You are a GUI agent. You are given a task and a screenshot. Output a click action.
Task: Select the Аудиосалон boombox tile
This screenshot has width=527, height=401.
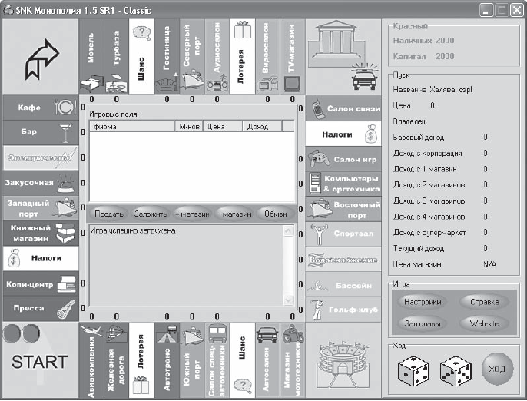pos(217,57)
